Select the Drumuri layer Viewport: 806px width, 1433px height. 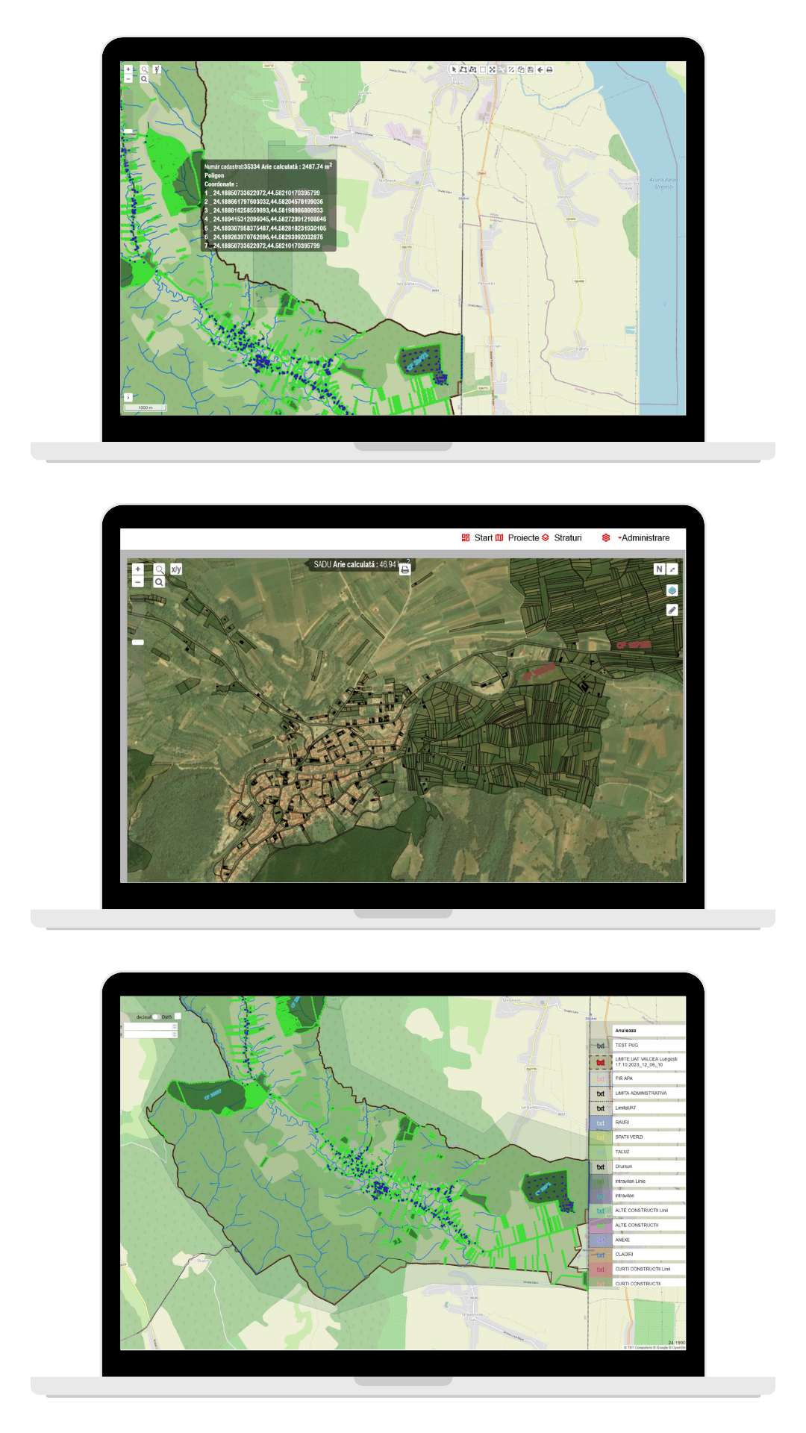point(649,1167)
